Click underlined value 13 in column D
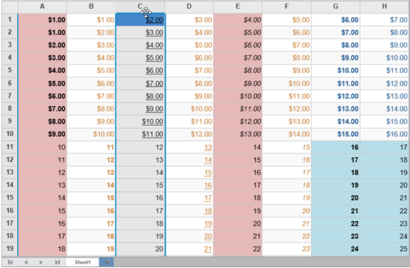The width and height of the screenshot is (410, 268). (208, 147)
